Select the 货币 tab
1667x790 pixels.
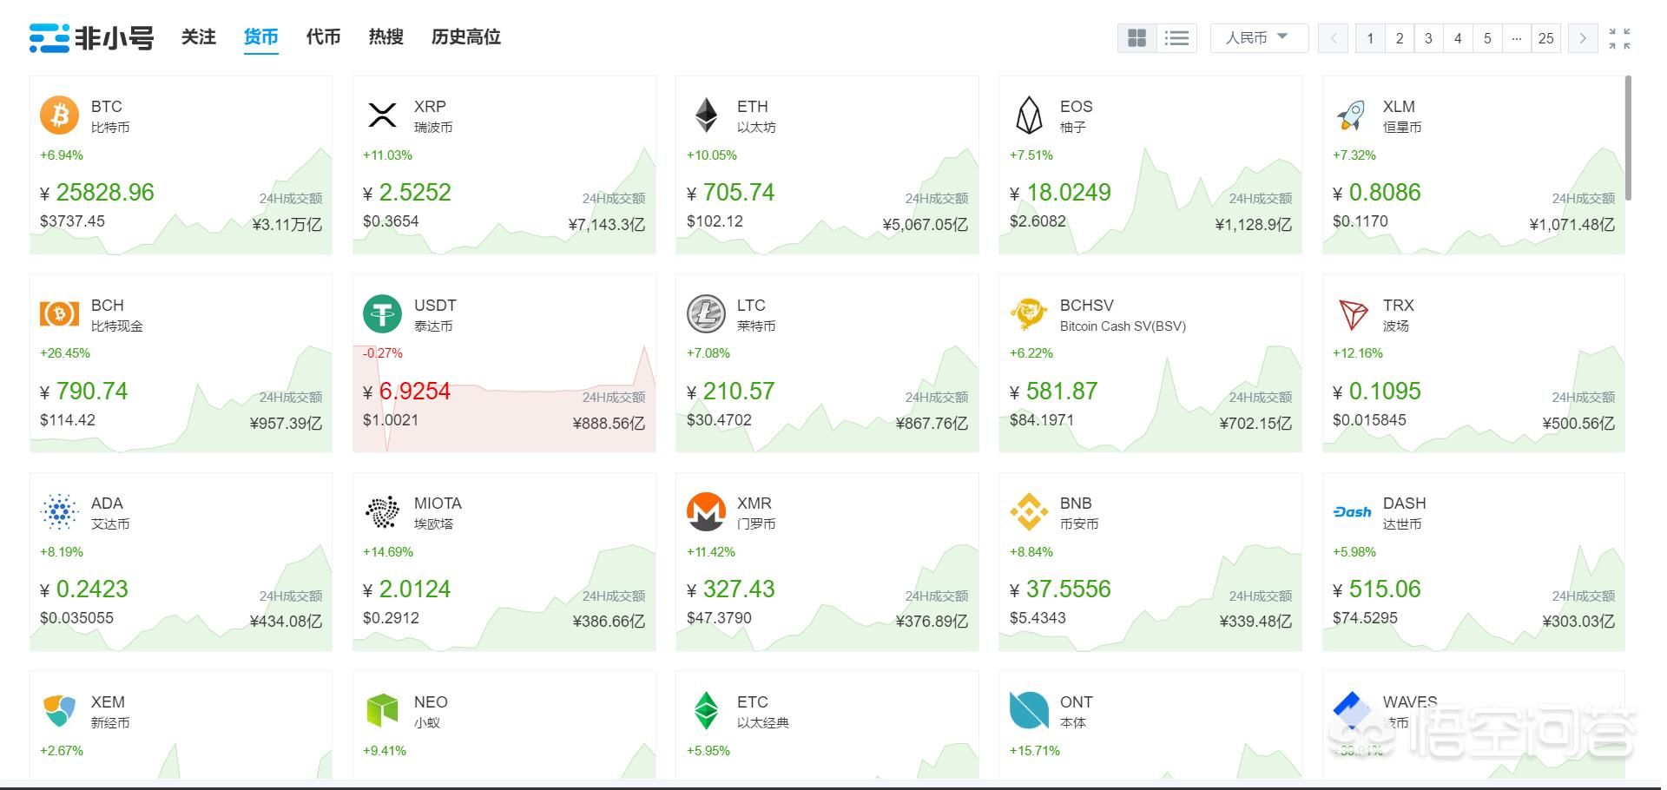260,36
